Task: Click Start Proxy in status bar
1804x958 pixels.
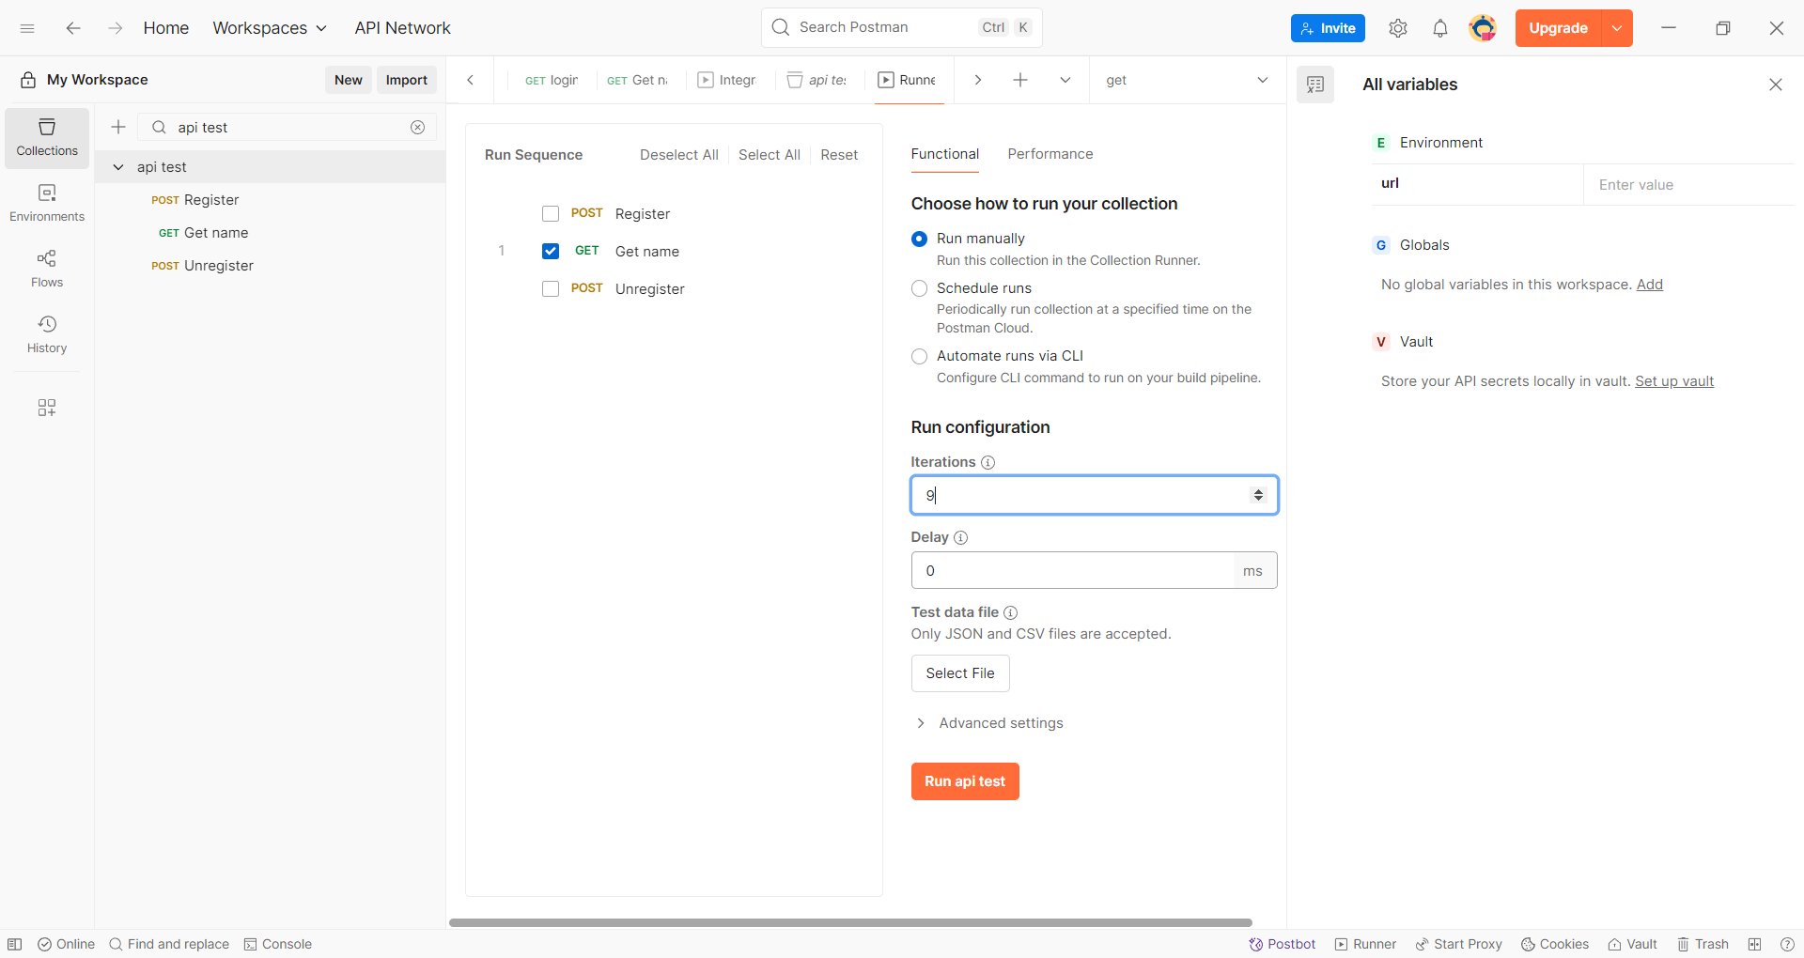Action: point(1459,944)
